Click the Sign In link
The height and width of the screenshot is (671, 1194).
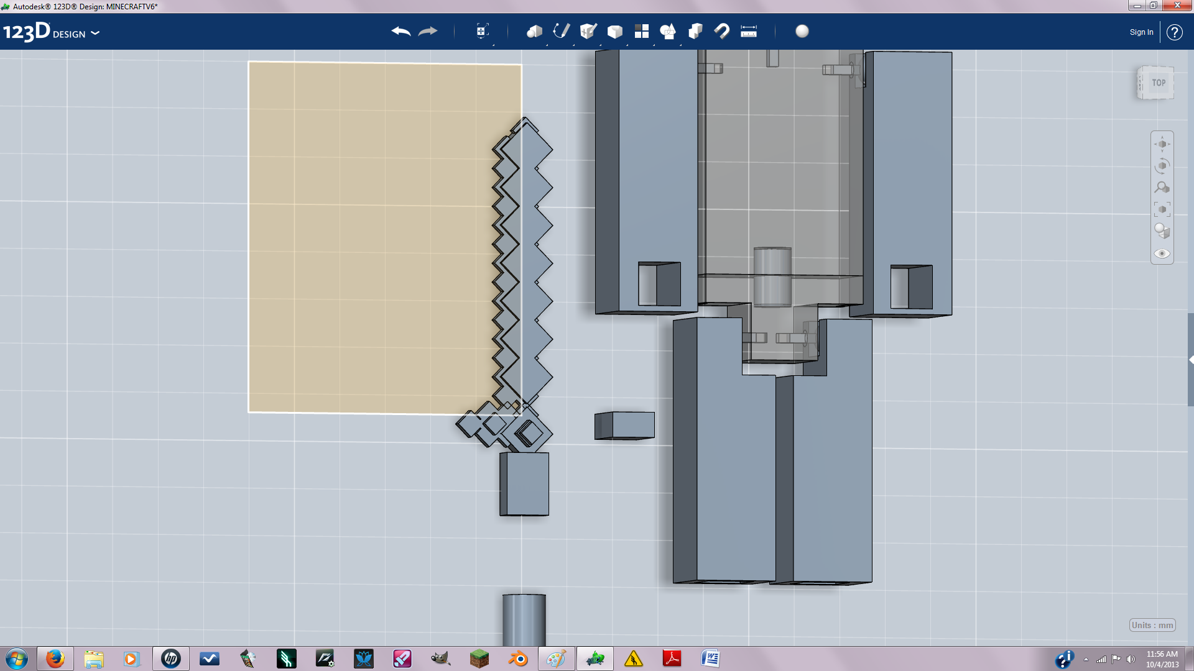[1141, 32]
